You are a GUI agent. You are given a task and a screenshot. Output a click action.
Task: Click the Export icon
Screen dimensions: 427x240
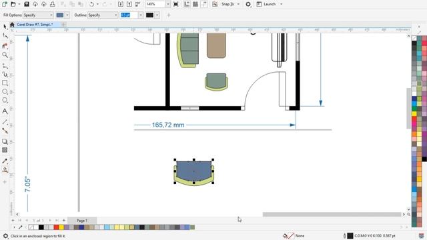(129, 4)
